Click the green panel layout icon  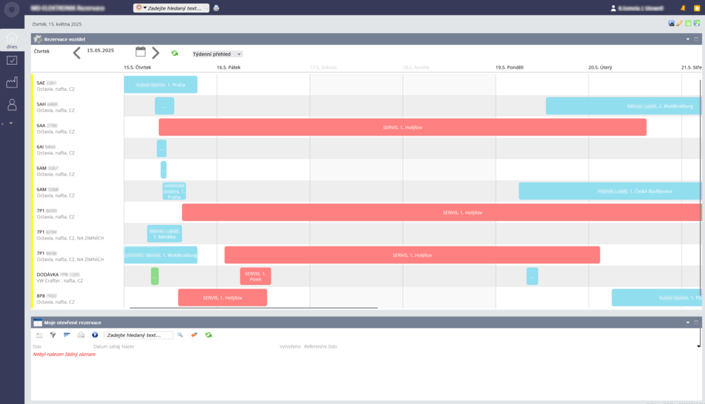(688, 23)
